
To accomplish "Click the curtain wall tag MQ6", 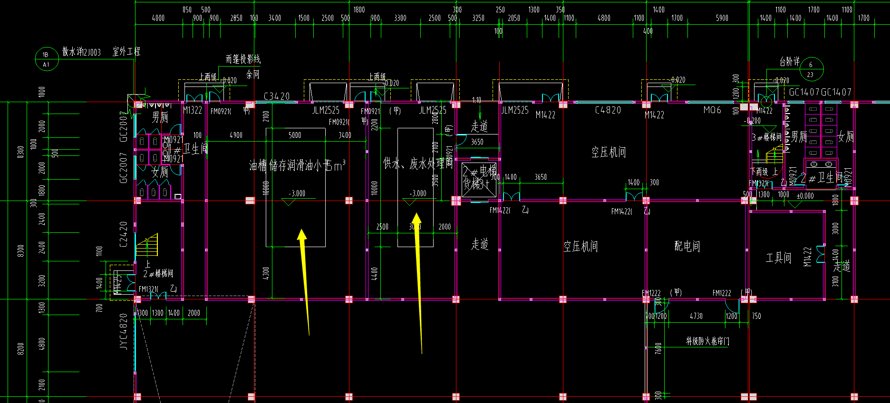I will (712, 110).
